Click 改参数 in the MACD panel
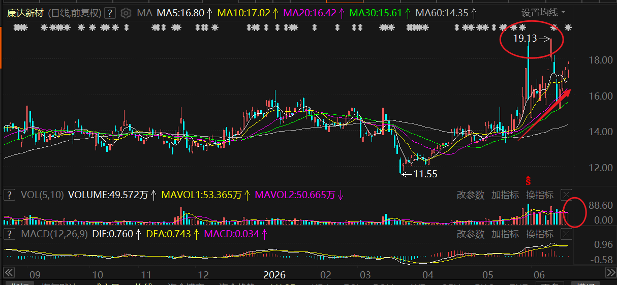 click(x=471, y=234)
